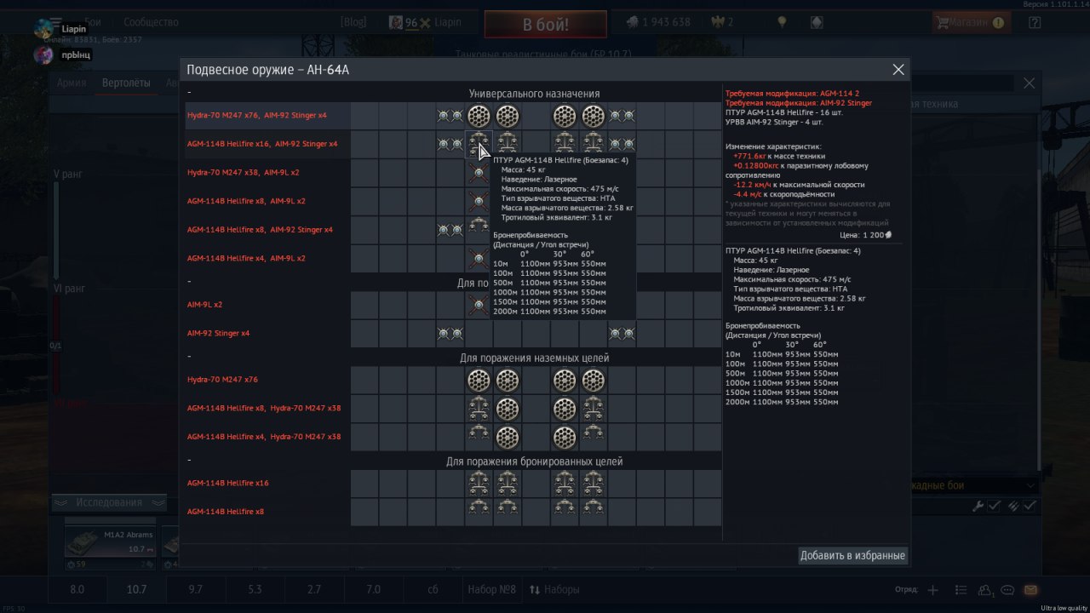This screenshot has width=1090, height=613.
Task: Click AIM-9L missile icon in Hellfire x8, AIM-9L x2 row
Action: [479, 201]
